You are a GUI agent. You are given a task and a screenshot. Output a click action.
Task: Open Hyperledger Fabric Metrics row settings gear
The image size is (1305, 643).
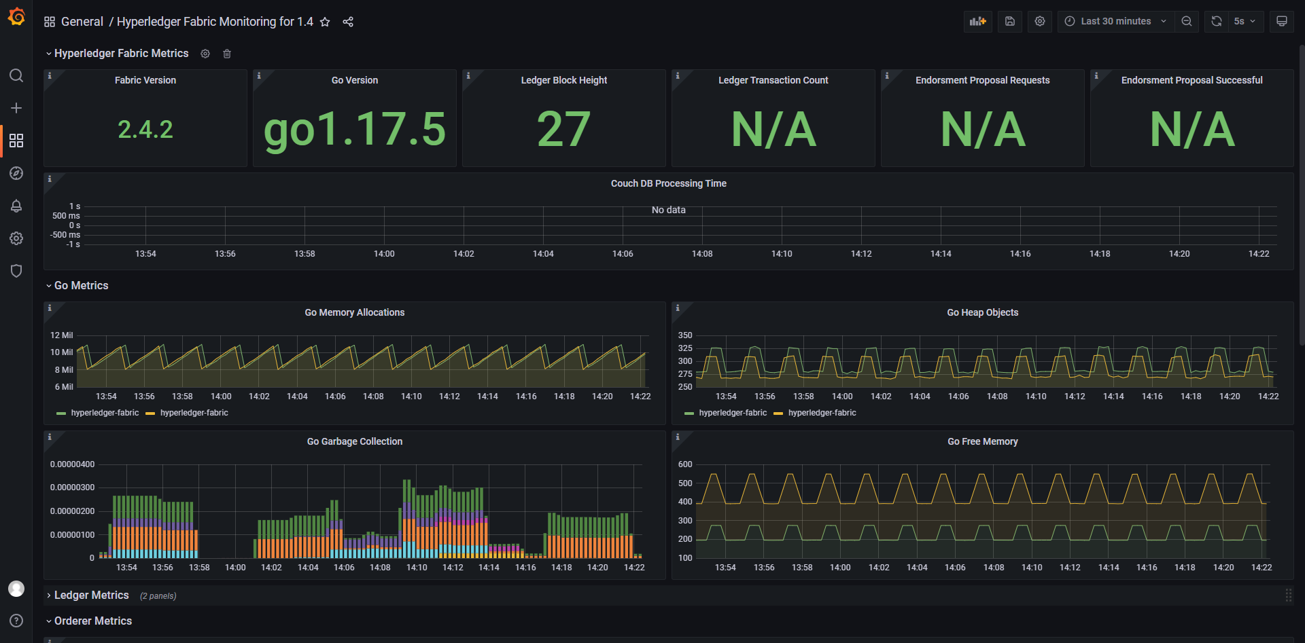tap(205, 54)
